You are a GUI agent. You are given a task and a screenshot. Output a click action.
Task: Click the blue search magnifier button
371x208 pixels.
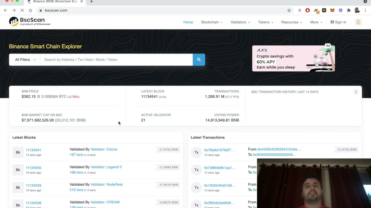199,60
